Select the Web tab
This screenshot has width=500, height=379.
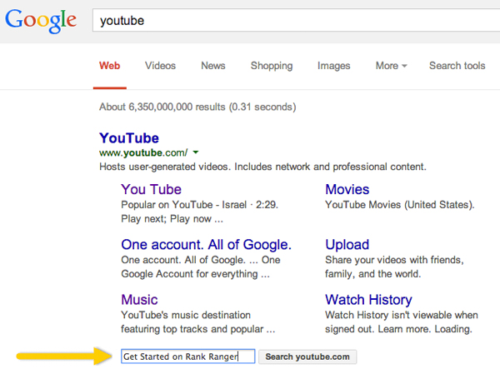tap(109, 66)
